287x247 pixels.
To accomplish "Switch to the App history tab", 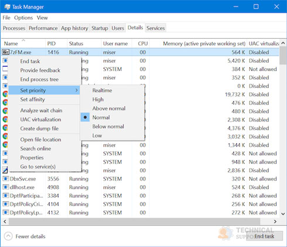I will click(74, 28).
